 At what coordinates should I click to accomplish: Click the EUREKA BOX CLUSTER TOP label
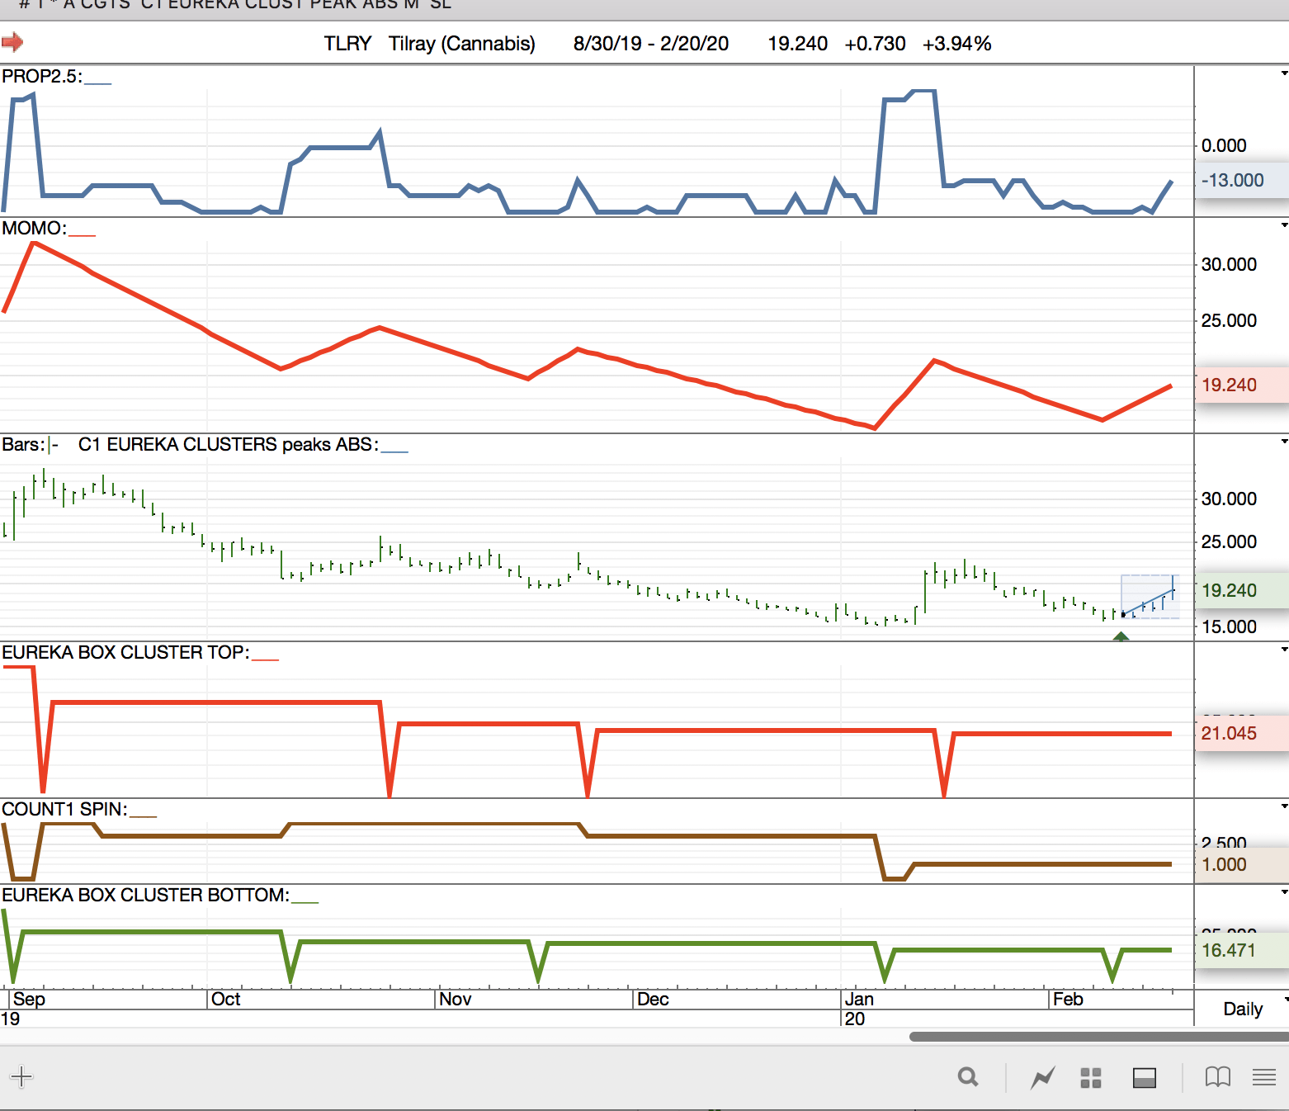click(x=125, y=652)
